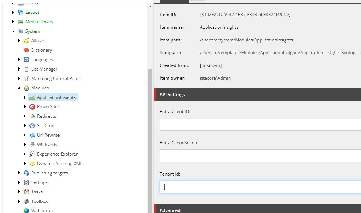This screenshot has width=361, height=213.
Task: Expand the Languages tree node
Action: point(19,59)
